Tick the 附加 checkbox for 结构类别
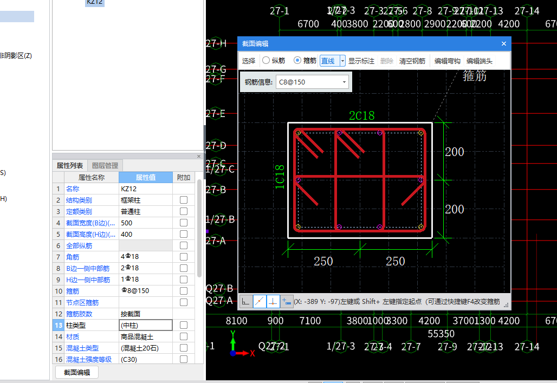The height and width of the screenshot is (383, 557). (x=184, y=200)
